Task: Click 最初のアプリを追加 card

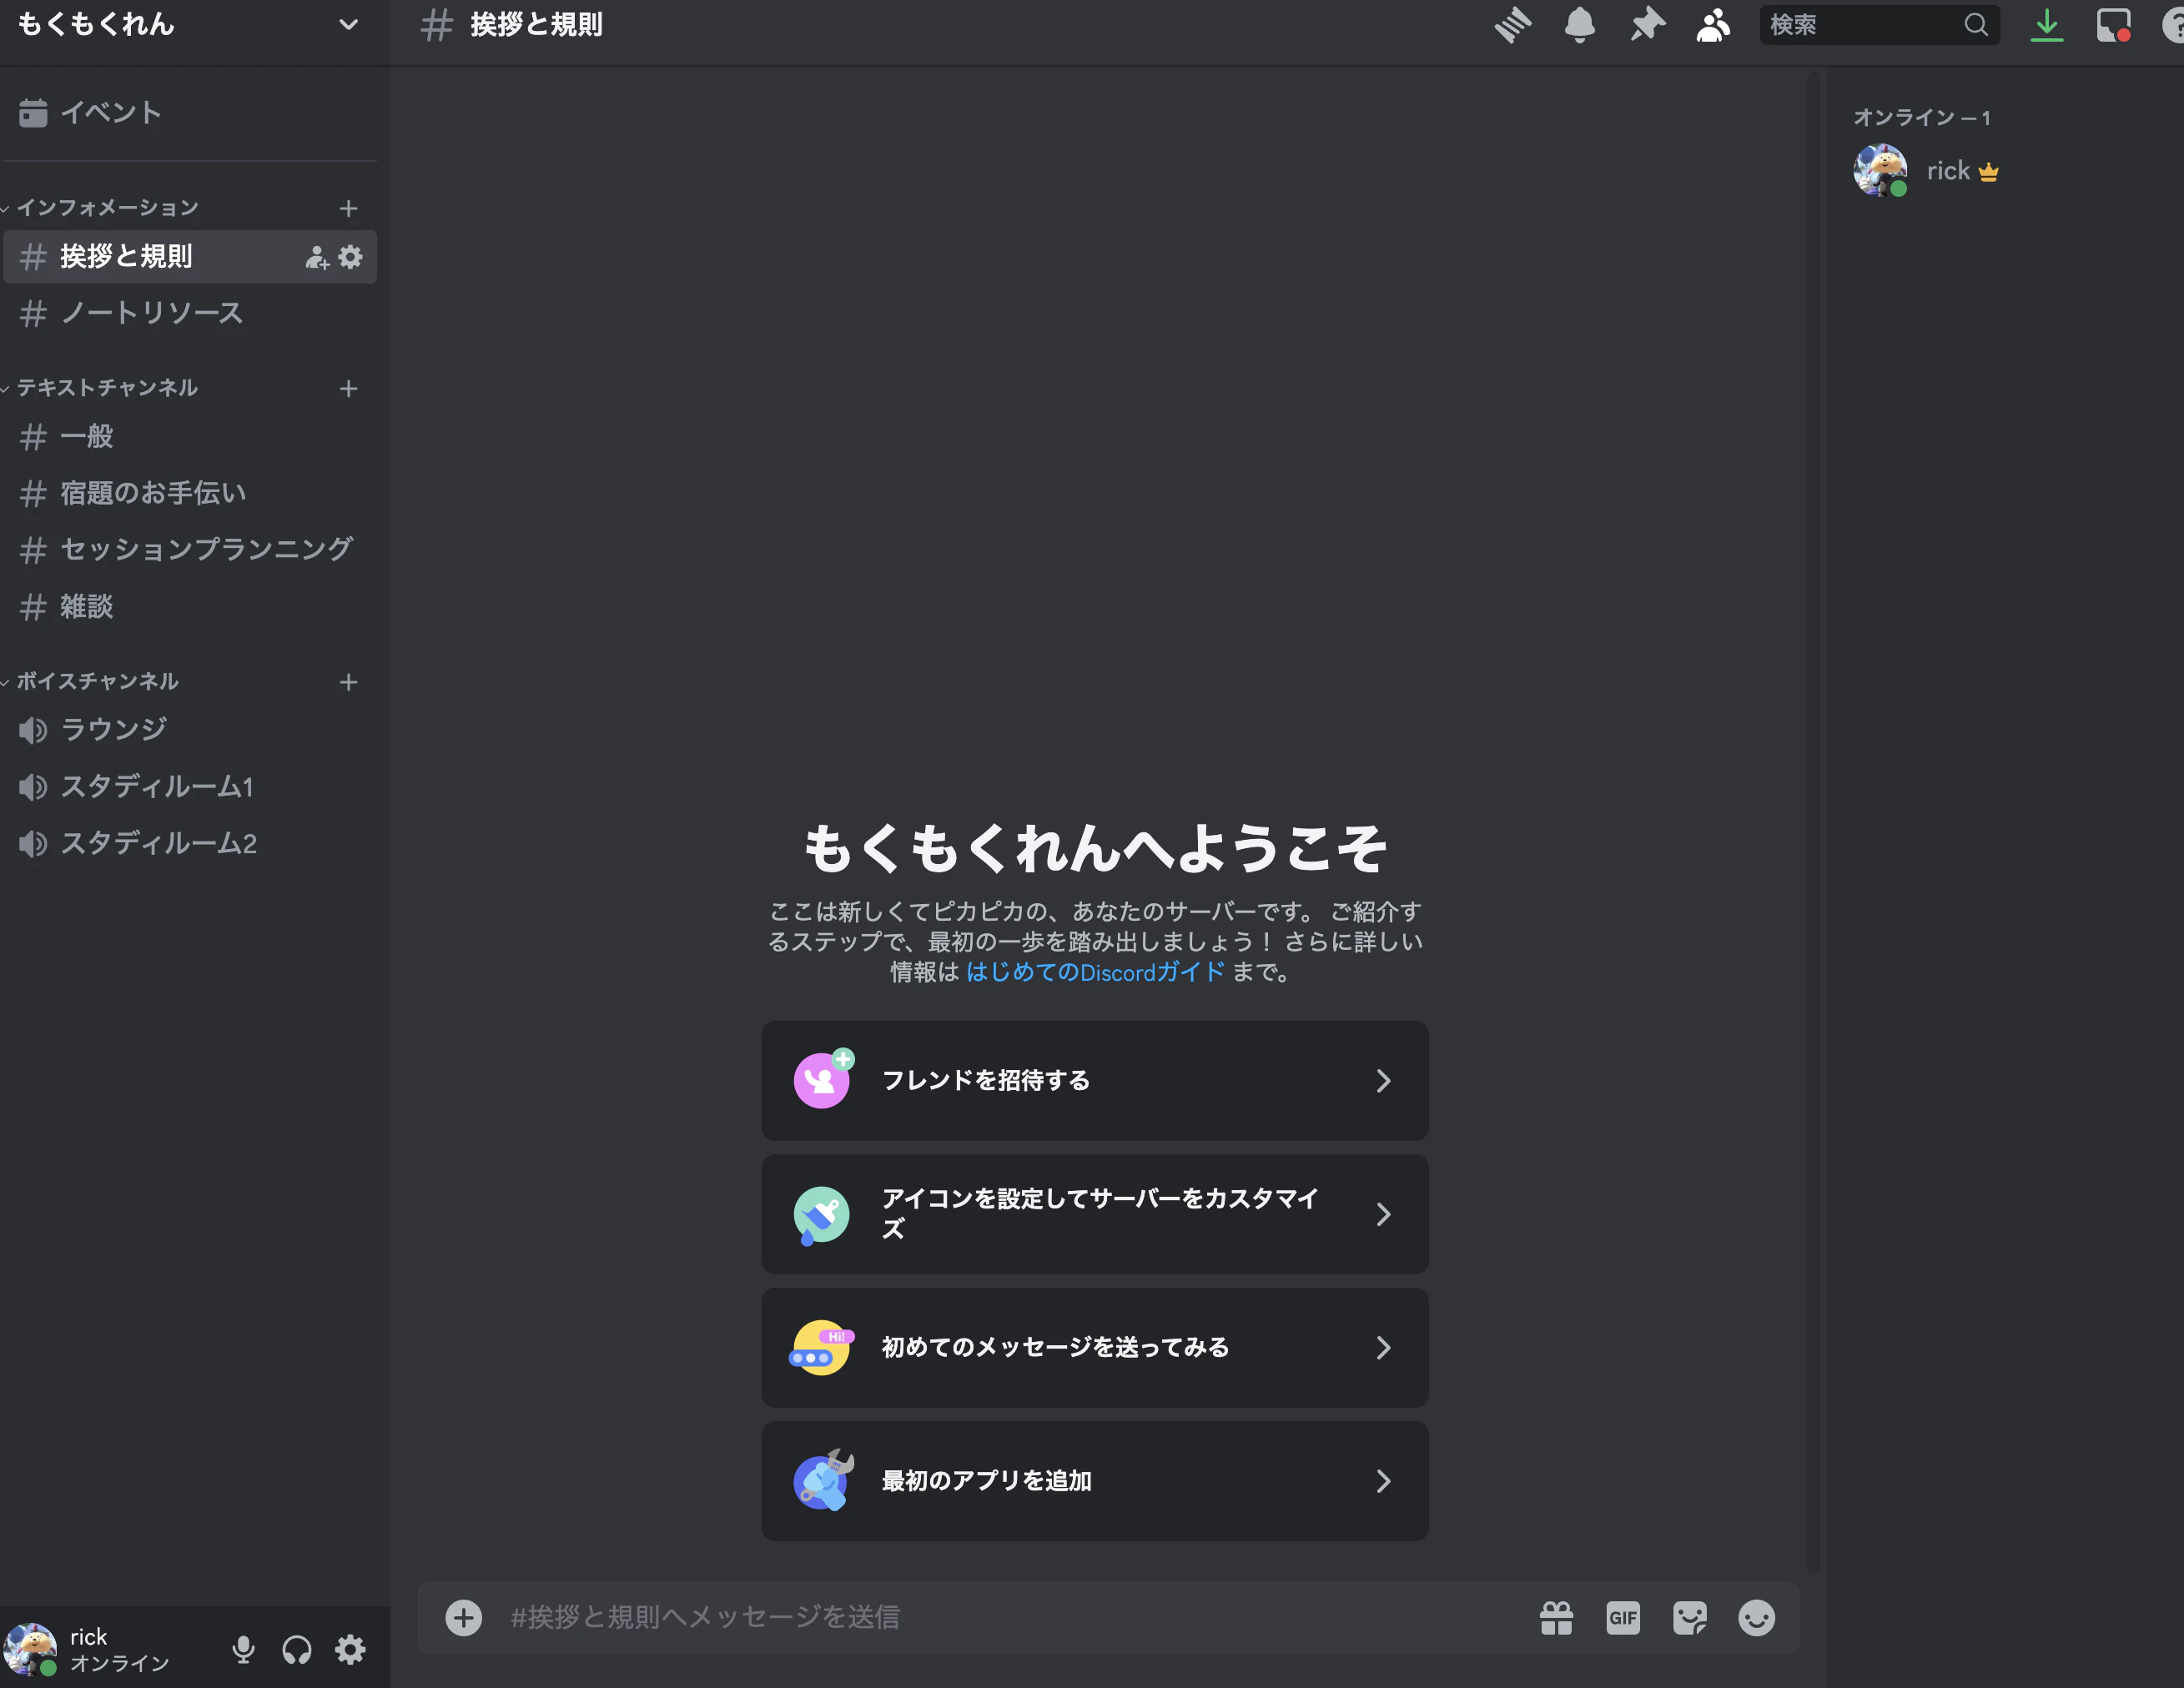Action: 1094,1481
